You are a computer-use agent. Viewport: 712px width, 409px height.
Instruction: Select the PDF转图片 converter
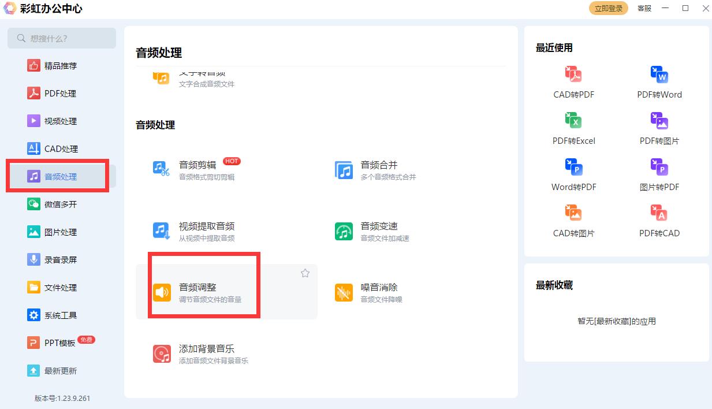659,127
